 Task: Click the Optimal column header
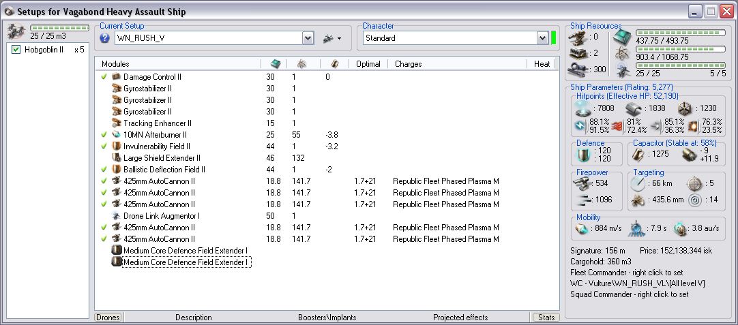point(368,64)
